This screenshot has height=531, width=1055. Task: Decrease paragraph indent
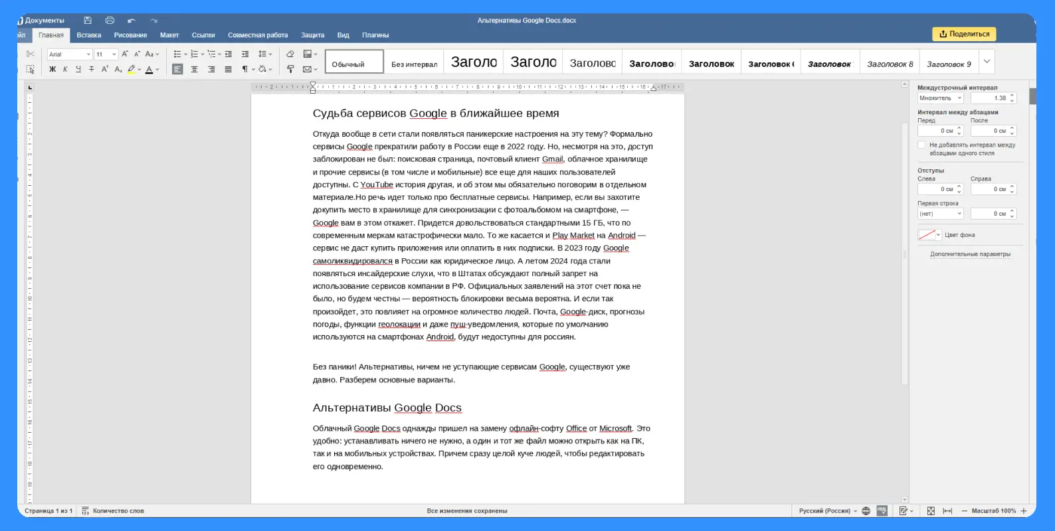[x=229, y=54]
